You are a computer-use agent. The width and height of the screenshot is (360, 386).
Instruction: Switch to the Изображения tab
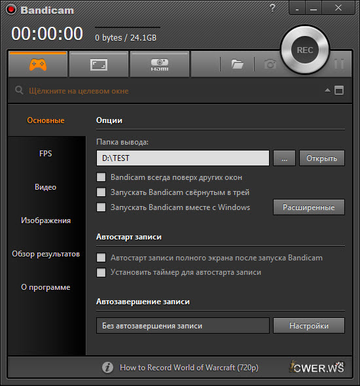click(46, 220)
